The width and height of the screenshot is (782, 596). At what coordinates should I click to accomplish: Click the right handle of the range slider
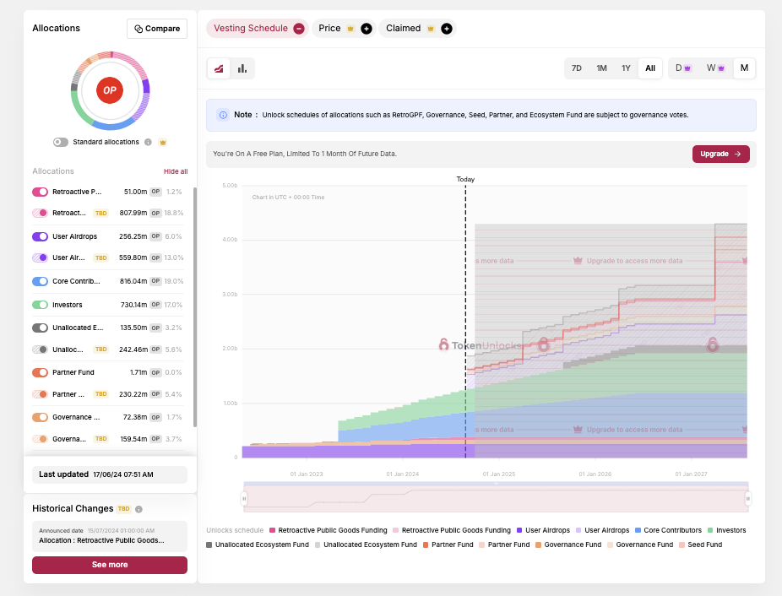click(x=748, y=498)
